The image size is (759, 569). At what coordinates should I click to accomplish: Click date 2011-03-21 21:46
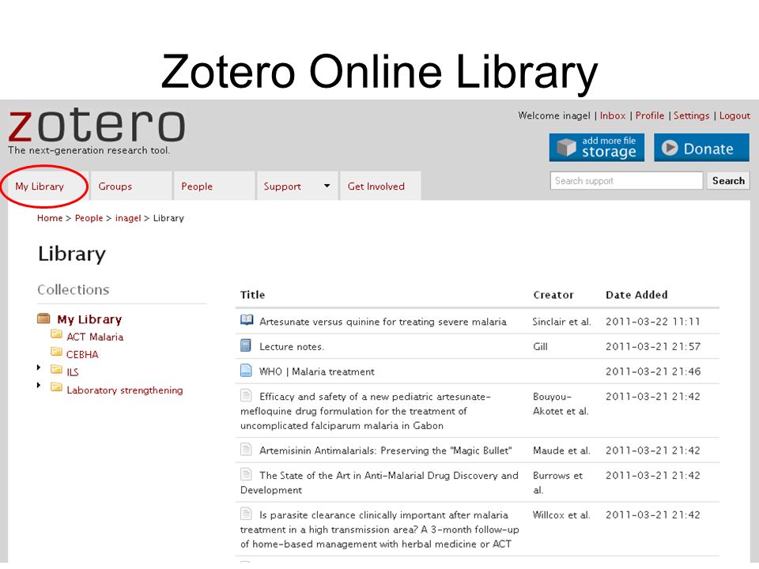tap(653, 371)
